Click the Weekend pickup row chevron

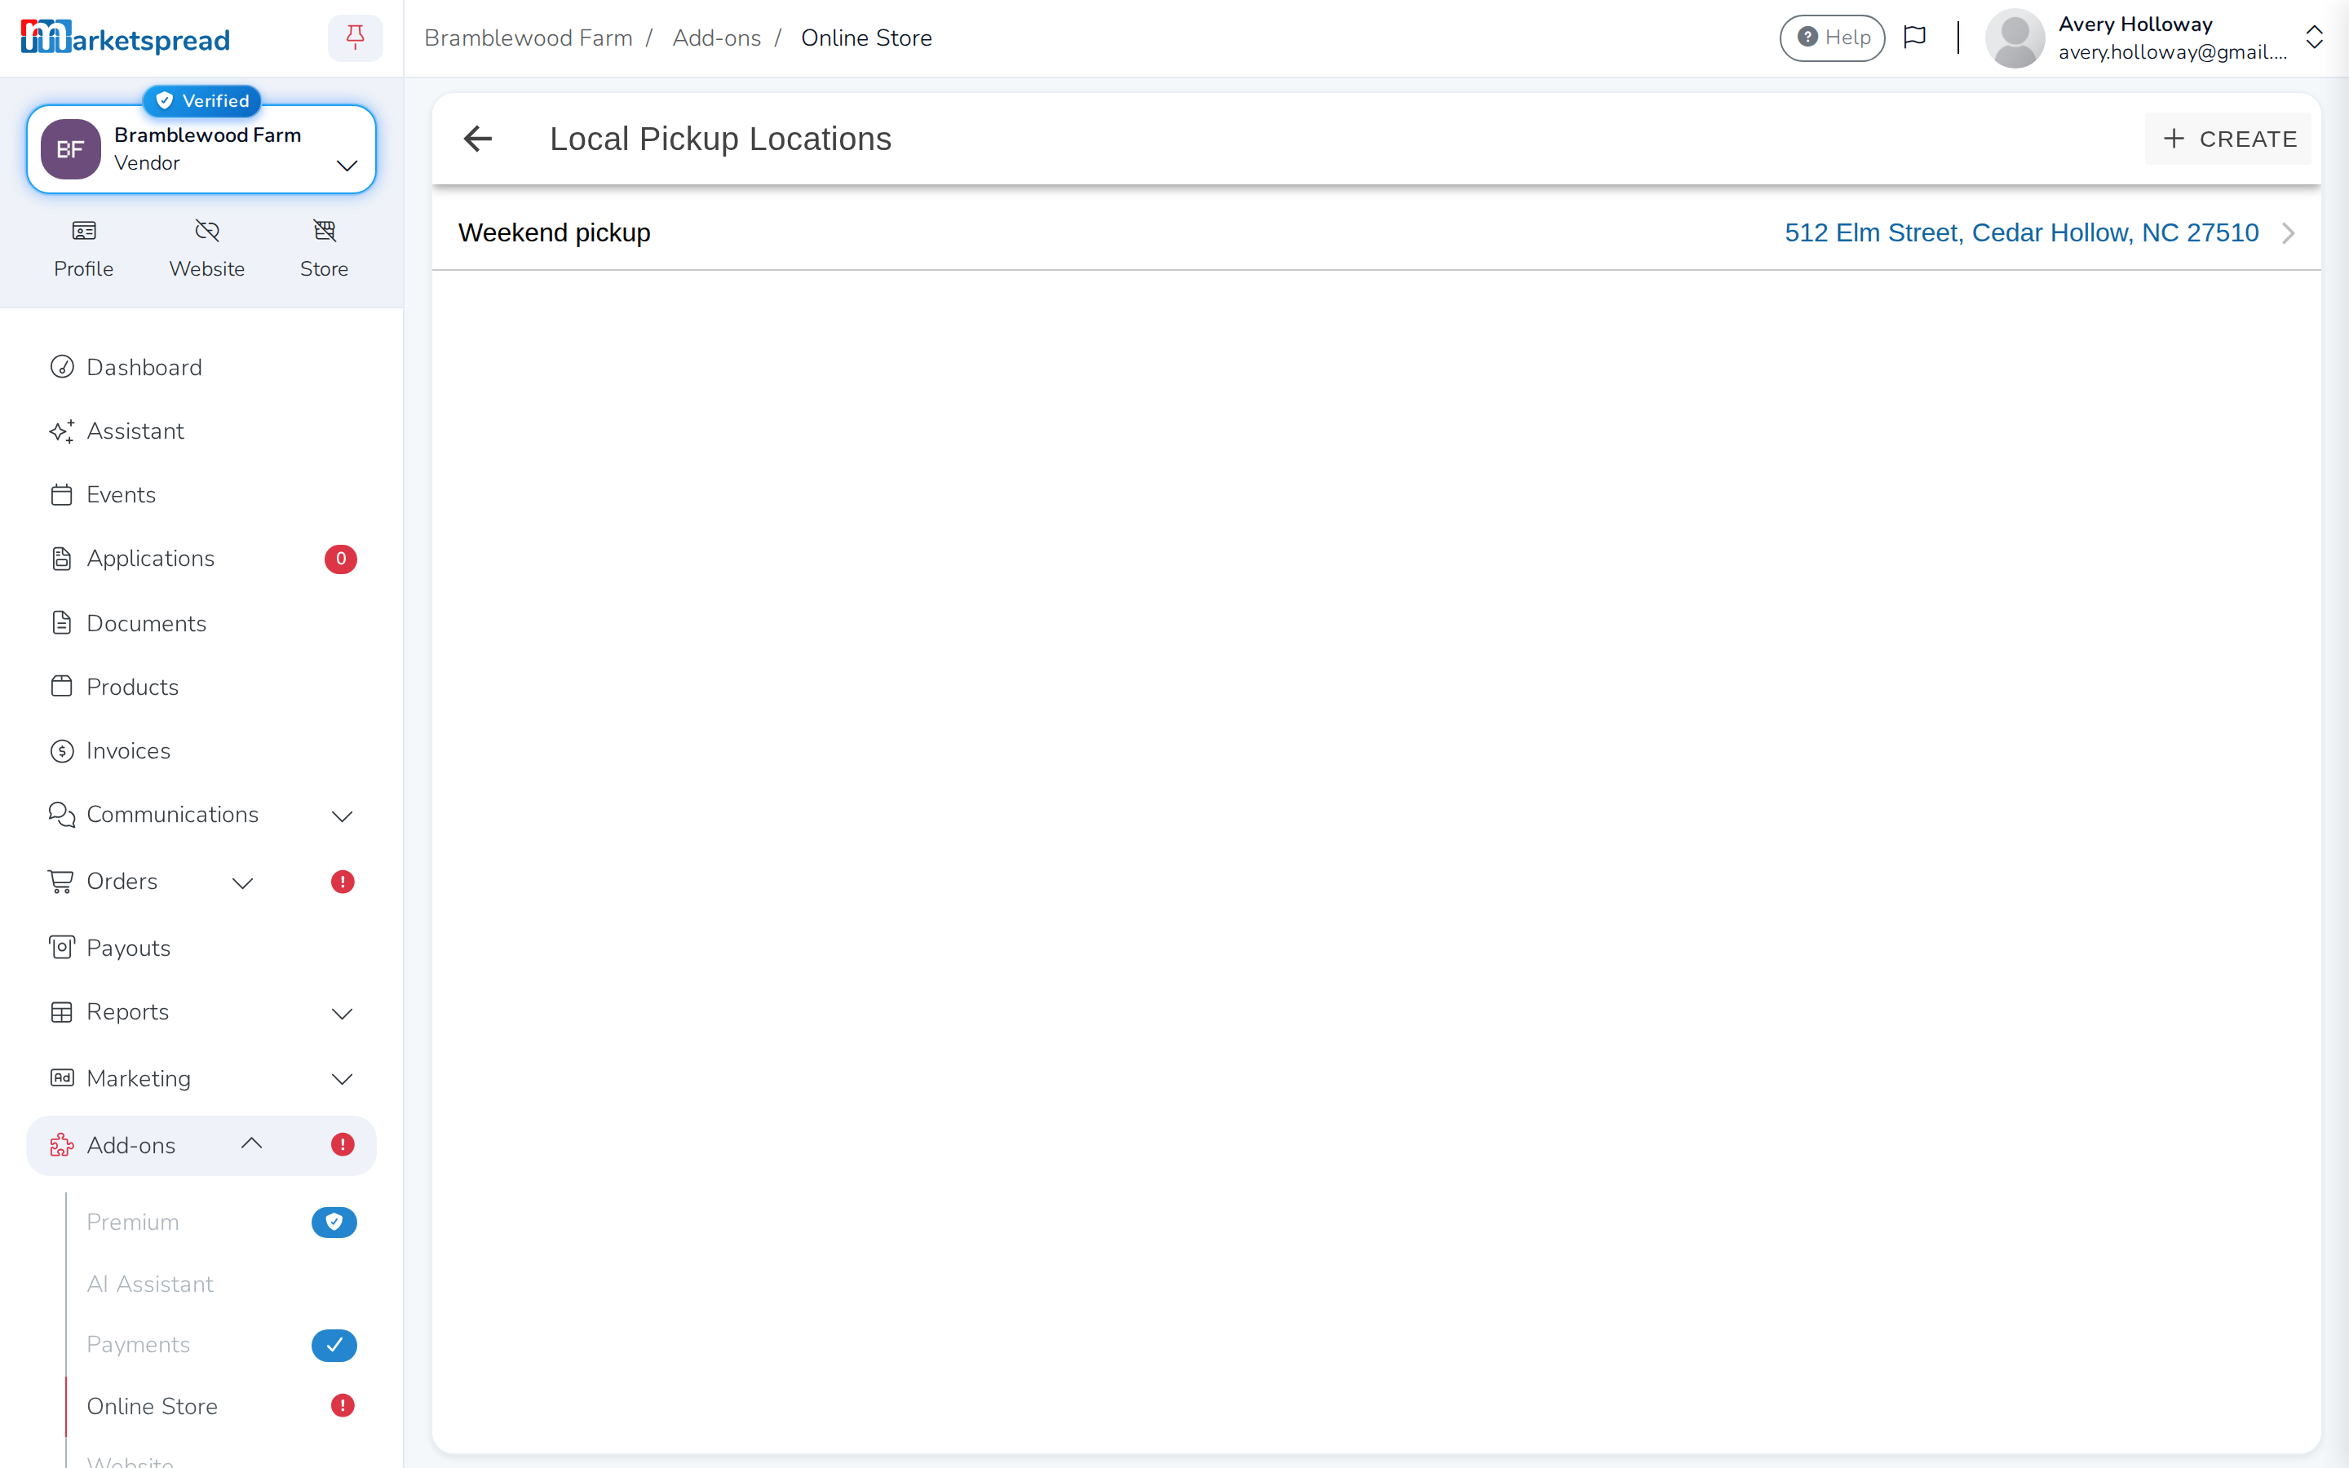[2288, 233]
